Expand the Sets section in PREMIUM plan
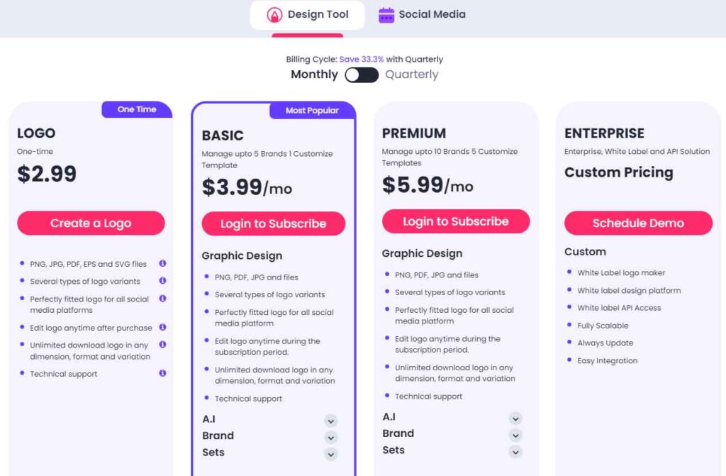Screen dimensions: 726x476 [515, 452]
